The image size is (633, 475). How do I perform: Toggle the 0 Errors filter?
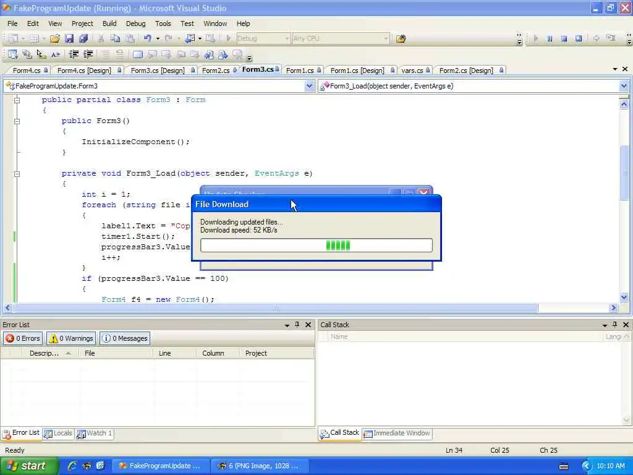[x=23, y=338]
